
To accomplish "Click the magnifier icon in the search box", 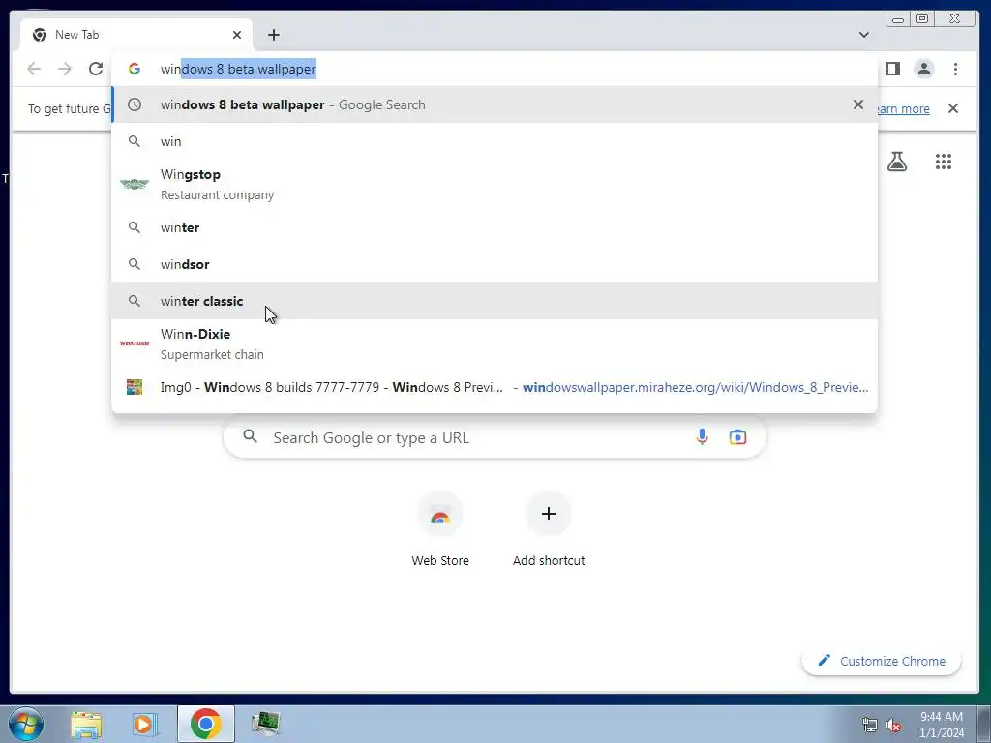I will click(251, 436).
